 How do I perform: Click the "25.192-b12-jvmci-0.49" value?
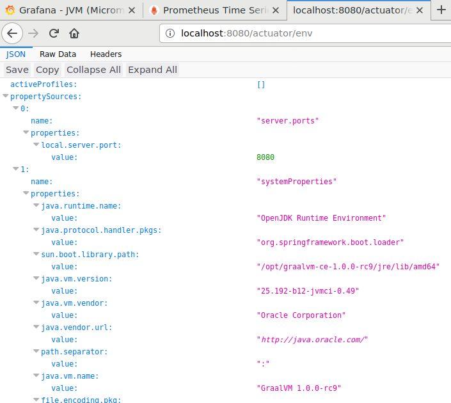pyautogui.click(x=308, y=291)
